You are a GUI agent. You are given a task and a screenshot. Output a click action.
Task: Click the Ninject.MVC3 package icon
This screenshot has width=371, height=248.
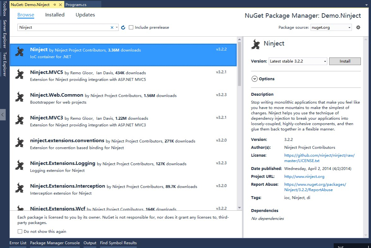[x=20, y=119]
